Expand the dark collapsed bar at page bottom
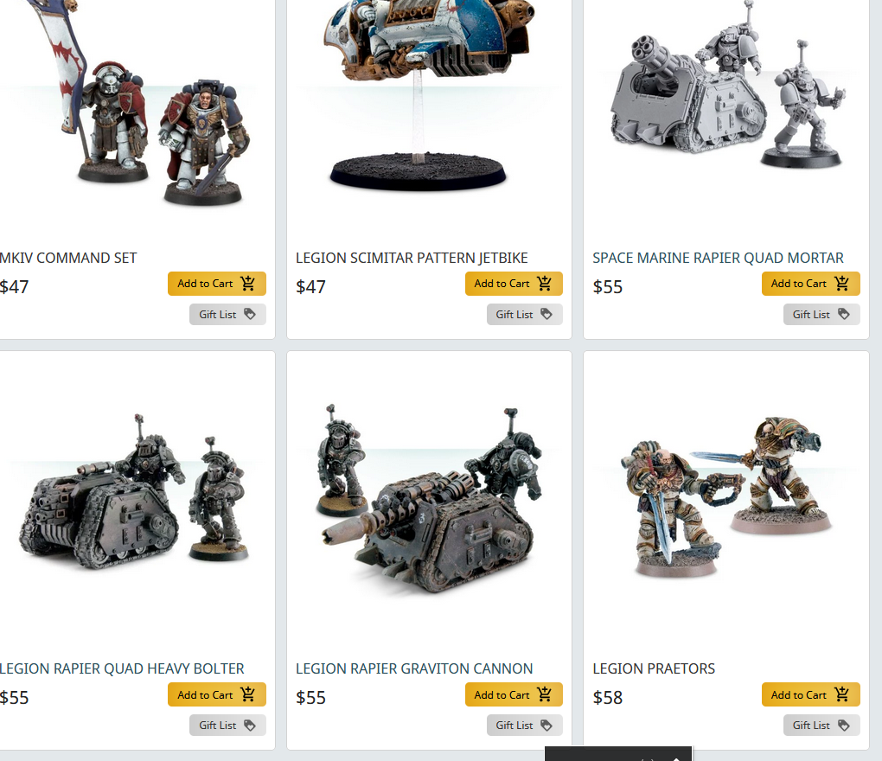Screen dimensions: 882x761 tap(618, 754)
